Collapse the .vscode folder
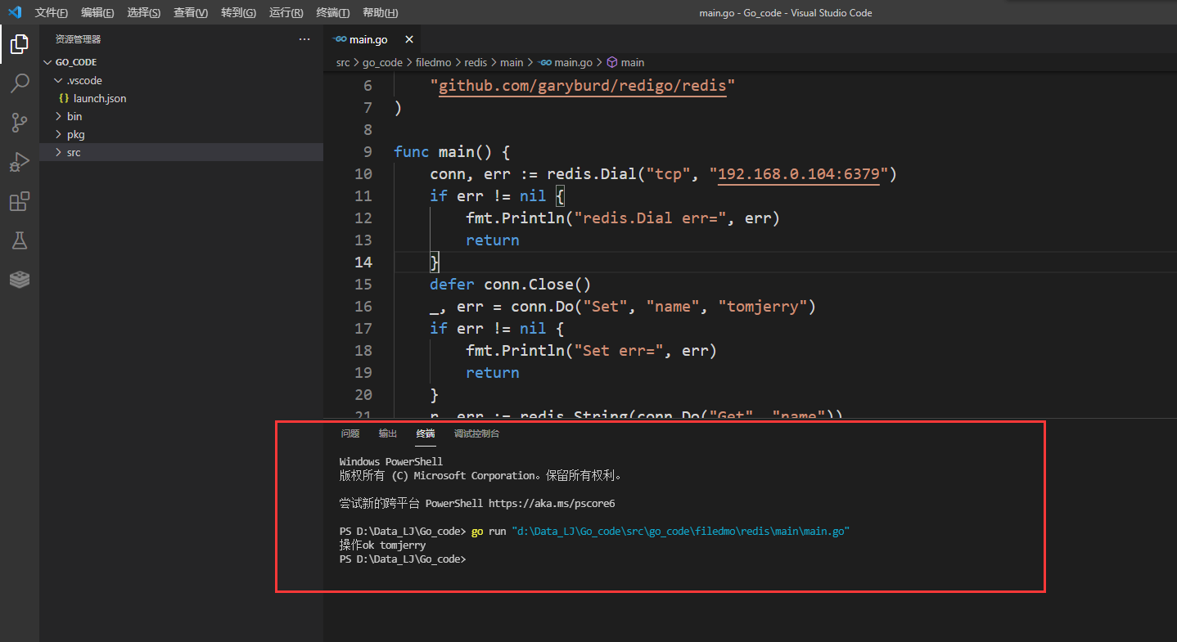1177x642 pixels. point(59,80)
